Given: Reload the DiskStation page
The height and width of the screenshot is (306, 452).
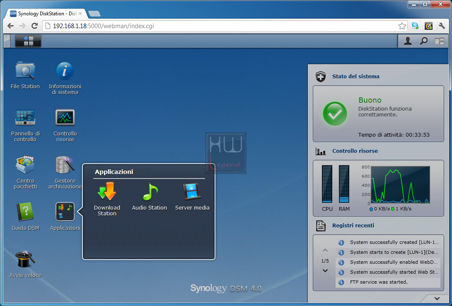Looking at the screenshot, I should [34, 26].
